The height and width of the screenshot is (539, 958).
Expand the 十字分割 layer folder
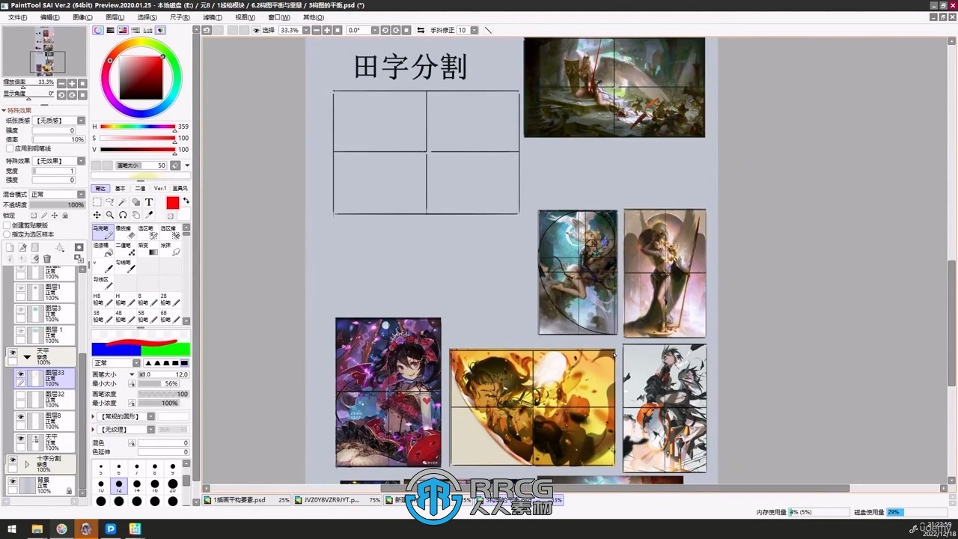click(x=27, y=464)
